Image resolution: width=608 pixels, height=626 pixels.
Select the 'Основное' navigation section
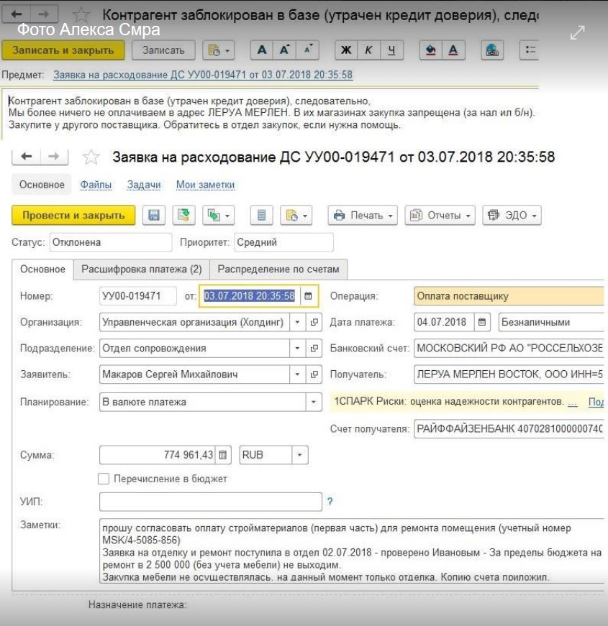tap(42, 185)
